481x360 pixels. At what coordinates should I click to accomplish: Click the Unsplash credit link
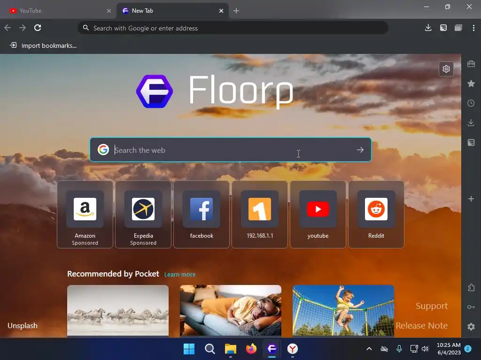[23, 326]
